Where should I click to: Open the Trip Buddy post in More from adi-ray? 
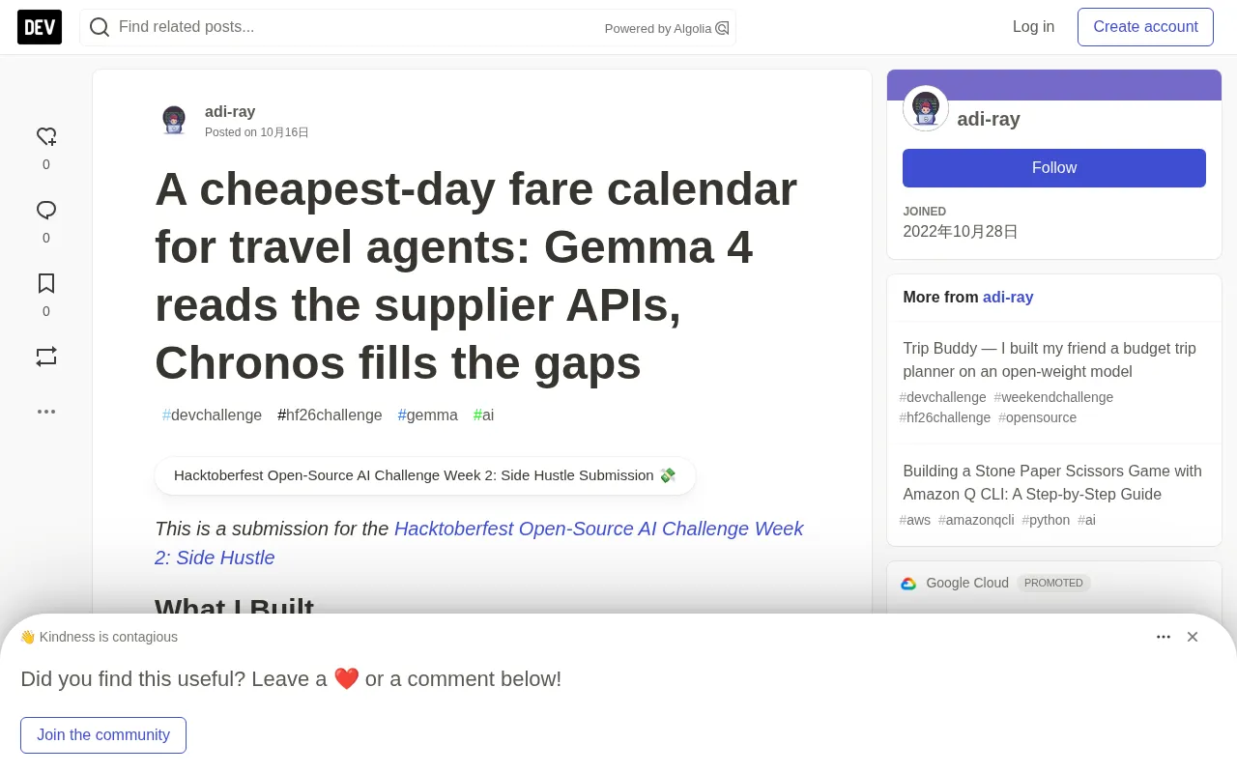point(1050,359)
